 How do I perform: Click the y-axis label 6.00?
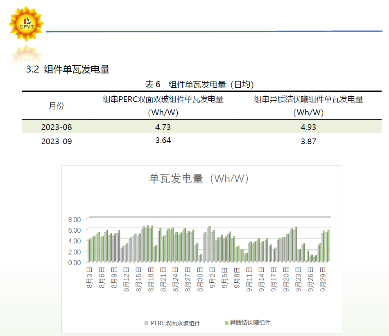click(x=75, y=230)
